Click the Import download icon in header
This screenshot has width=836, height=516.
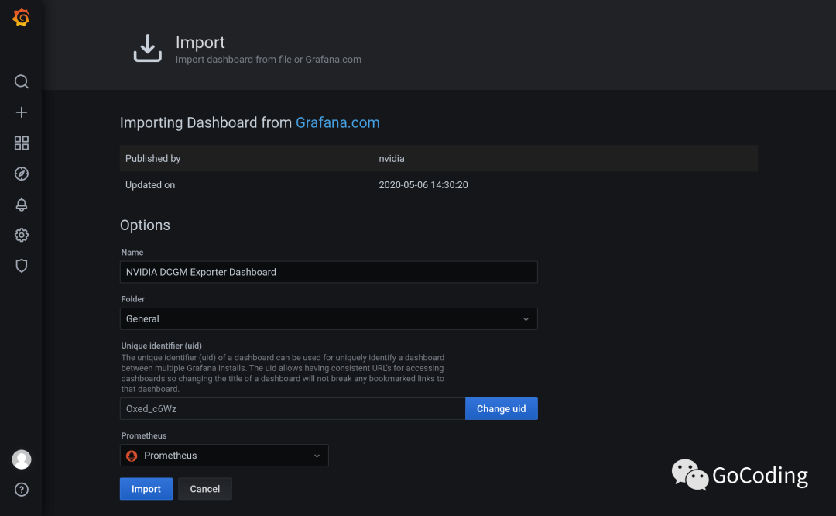147,48
